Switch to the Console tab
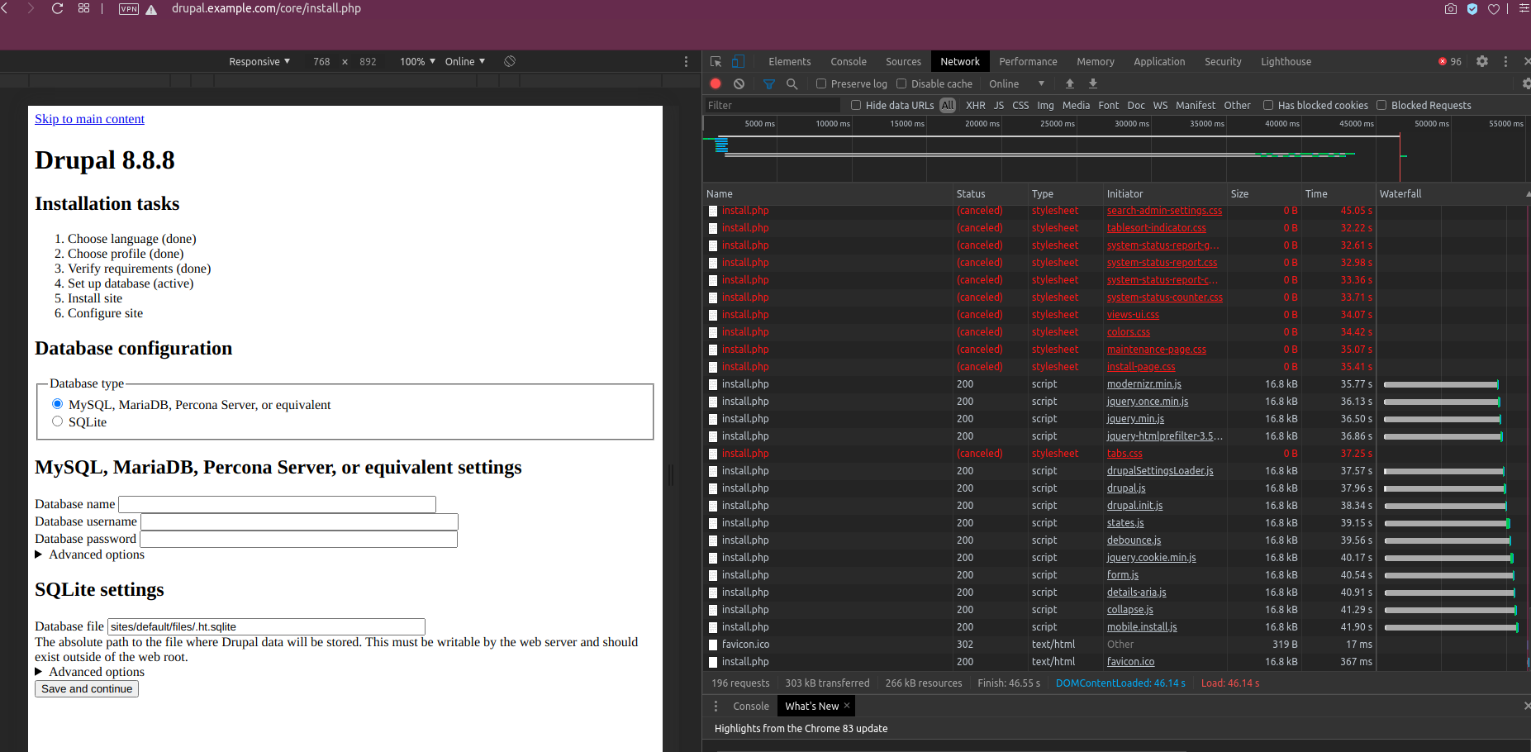 tap(848, 62)
